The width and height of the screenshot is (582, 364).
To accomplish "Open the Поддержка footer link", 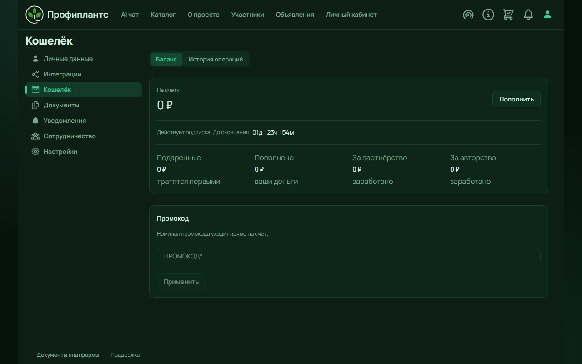I will coord(125,355).
